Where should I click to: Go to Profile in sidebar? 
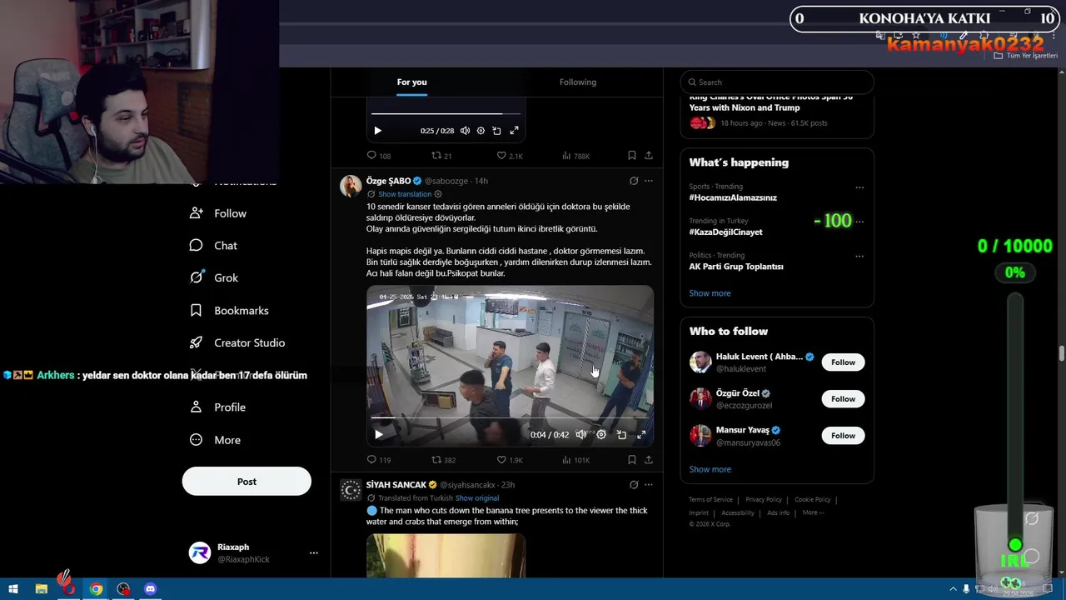click(217, 407)
